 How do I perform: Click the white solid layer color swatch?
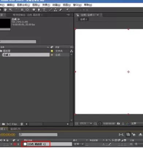click(25, 144)
